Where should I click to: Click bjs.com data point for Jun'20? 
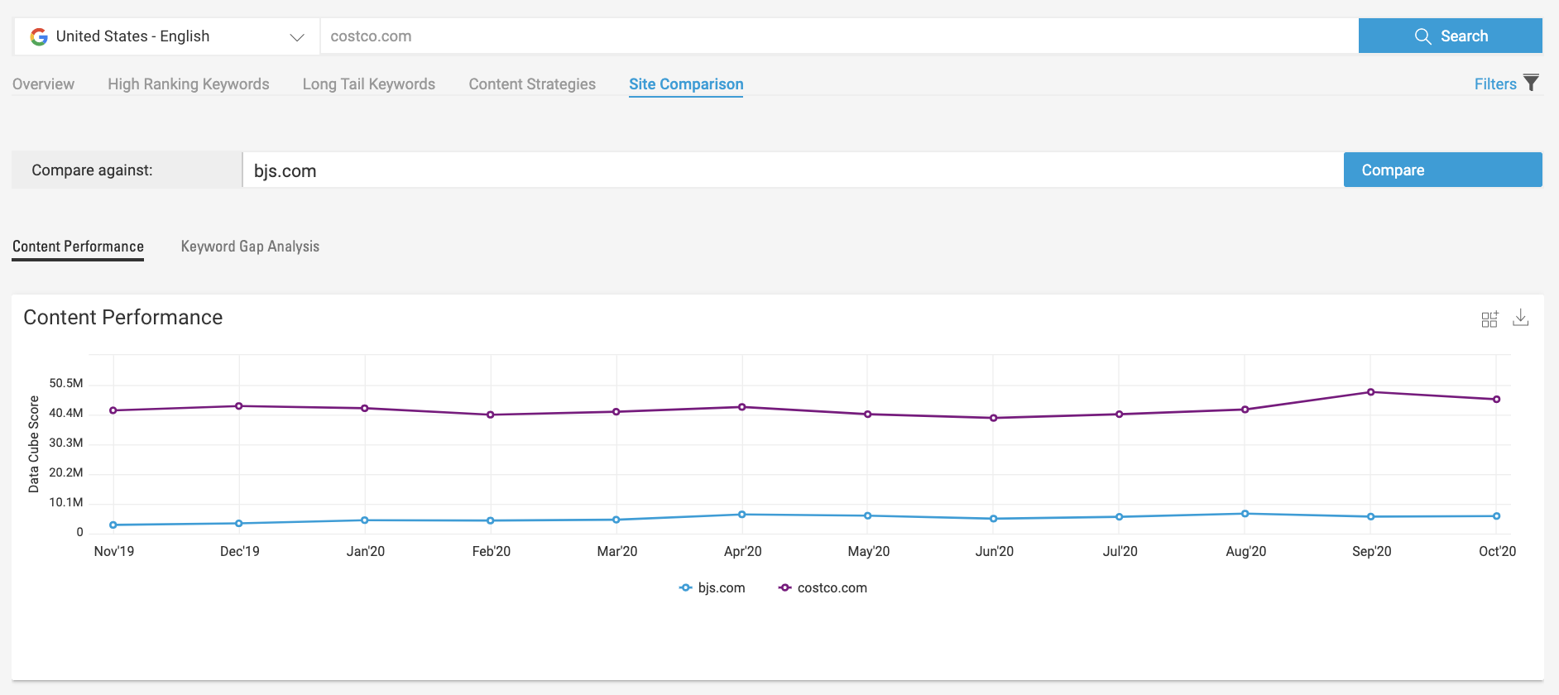[x=994, y=519]
